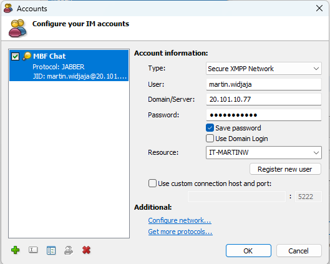Click the large people icon in header
The width and height of the screenshot is (330, 264).
click(17, 28)
